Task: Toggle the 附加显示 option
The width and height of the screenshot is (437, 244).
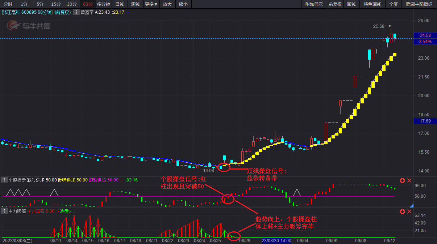Action: [314, 4]
